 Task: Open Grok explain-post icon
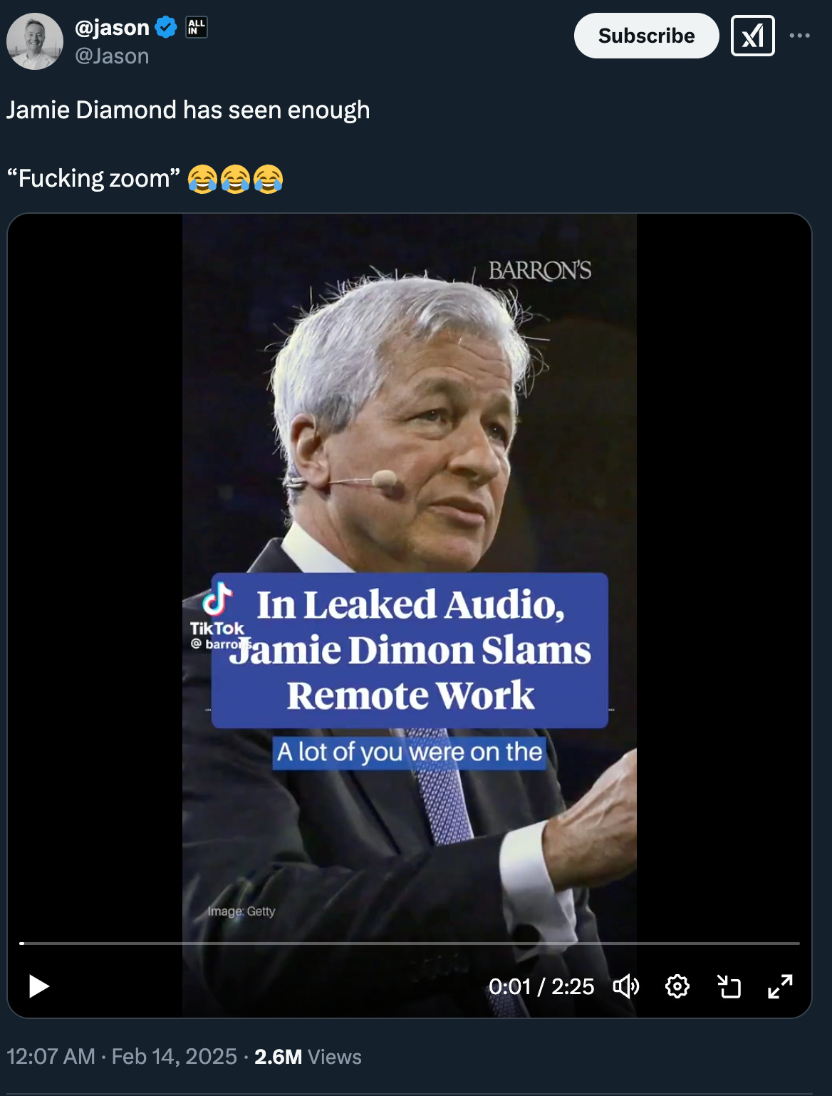coord(752,36)
